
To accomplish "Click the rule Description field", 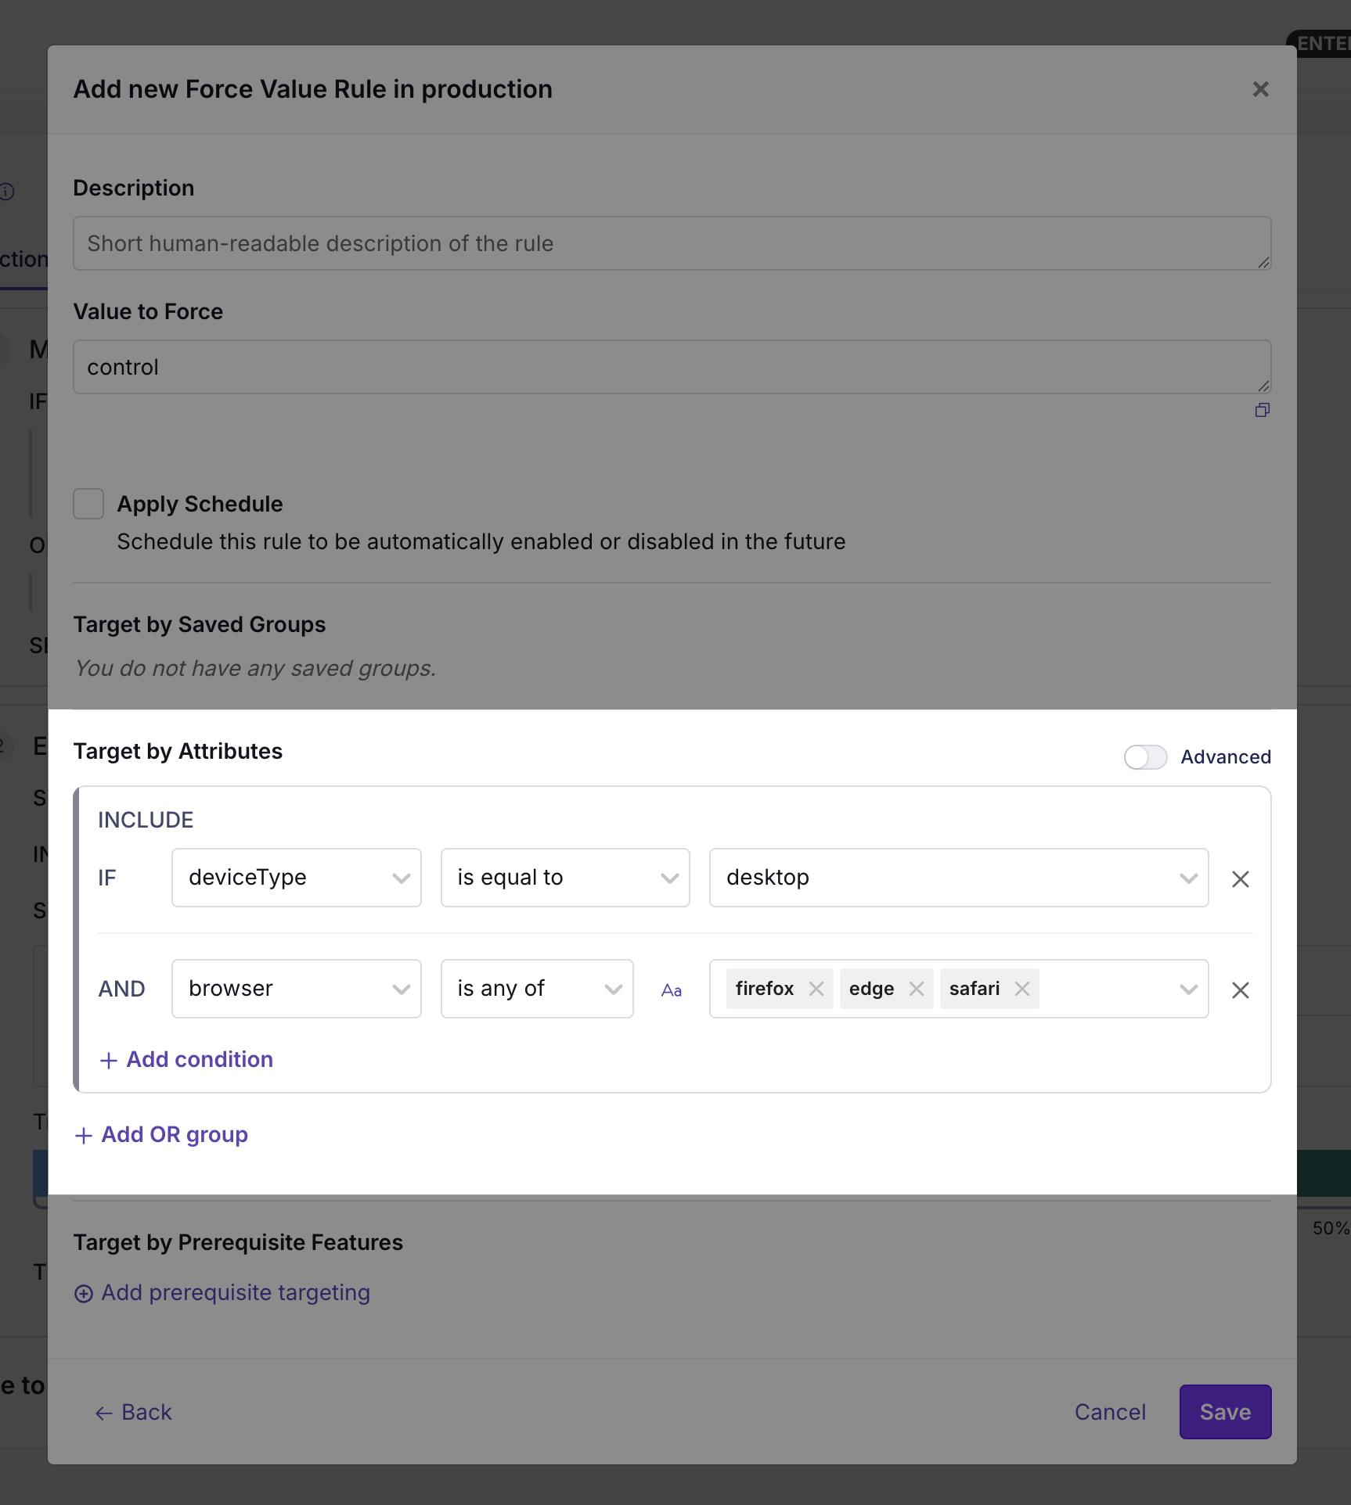I will pos(672,243).
